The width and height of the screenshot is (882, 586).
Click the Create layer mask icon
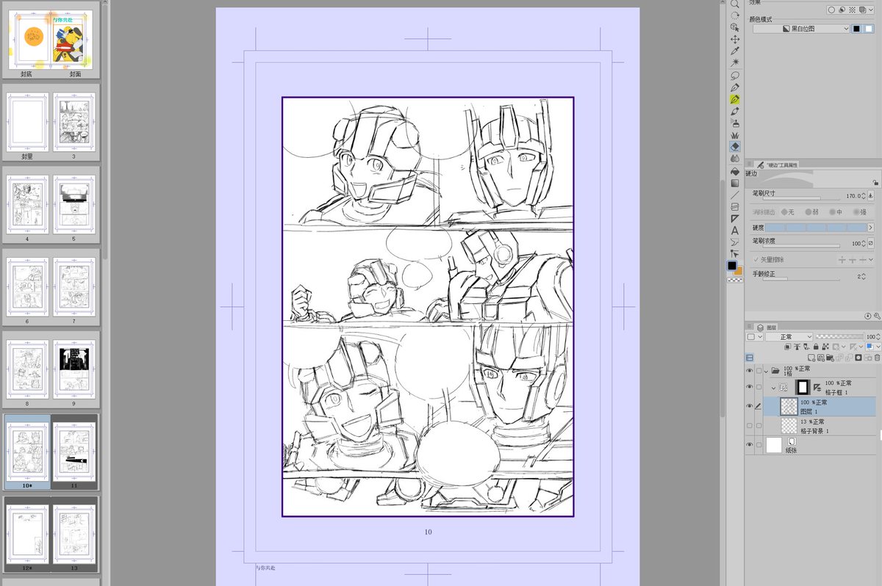[858, 358]
